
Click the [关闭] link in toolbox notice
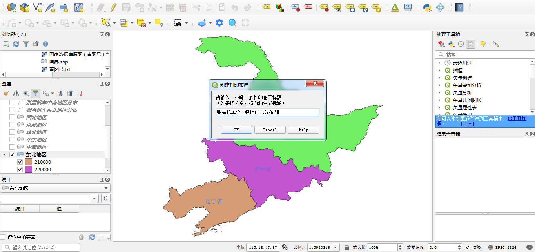point(467,124)
